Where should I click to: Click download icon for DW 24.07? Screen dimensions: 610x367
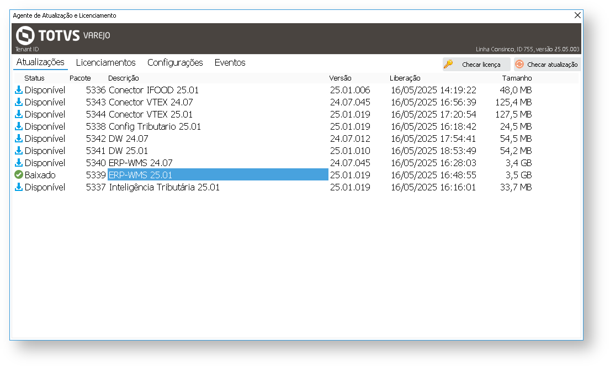pos(18,139)
